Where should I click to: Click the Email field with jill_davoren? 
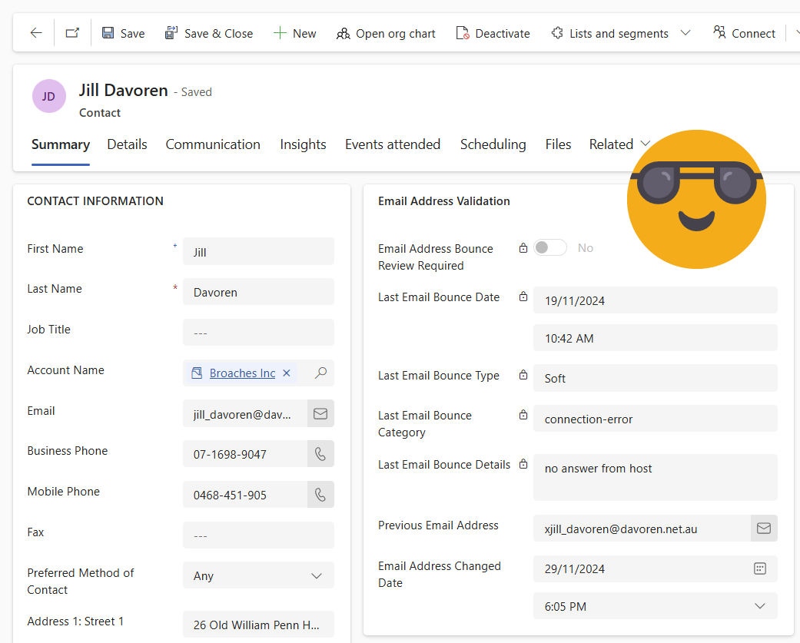[x=245, y=413]
